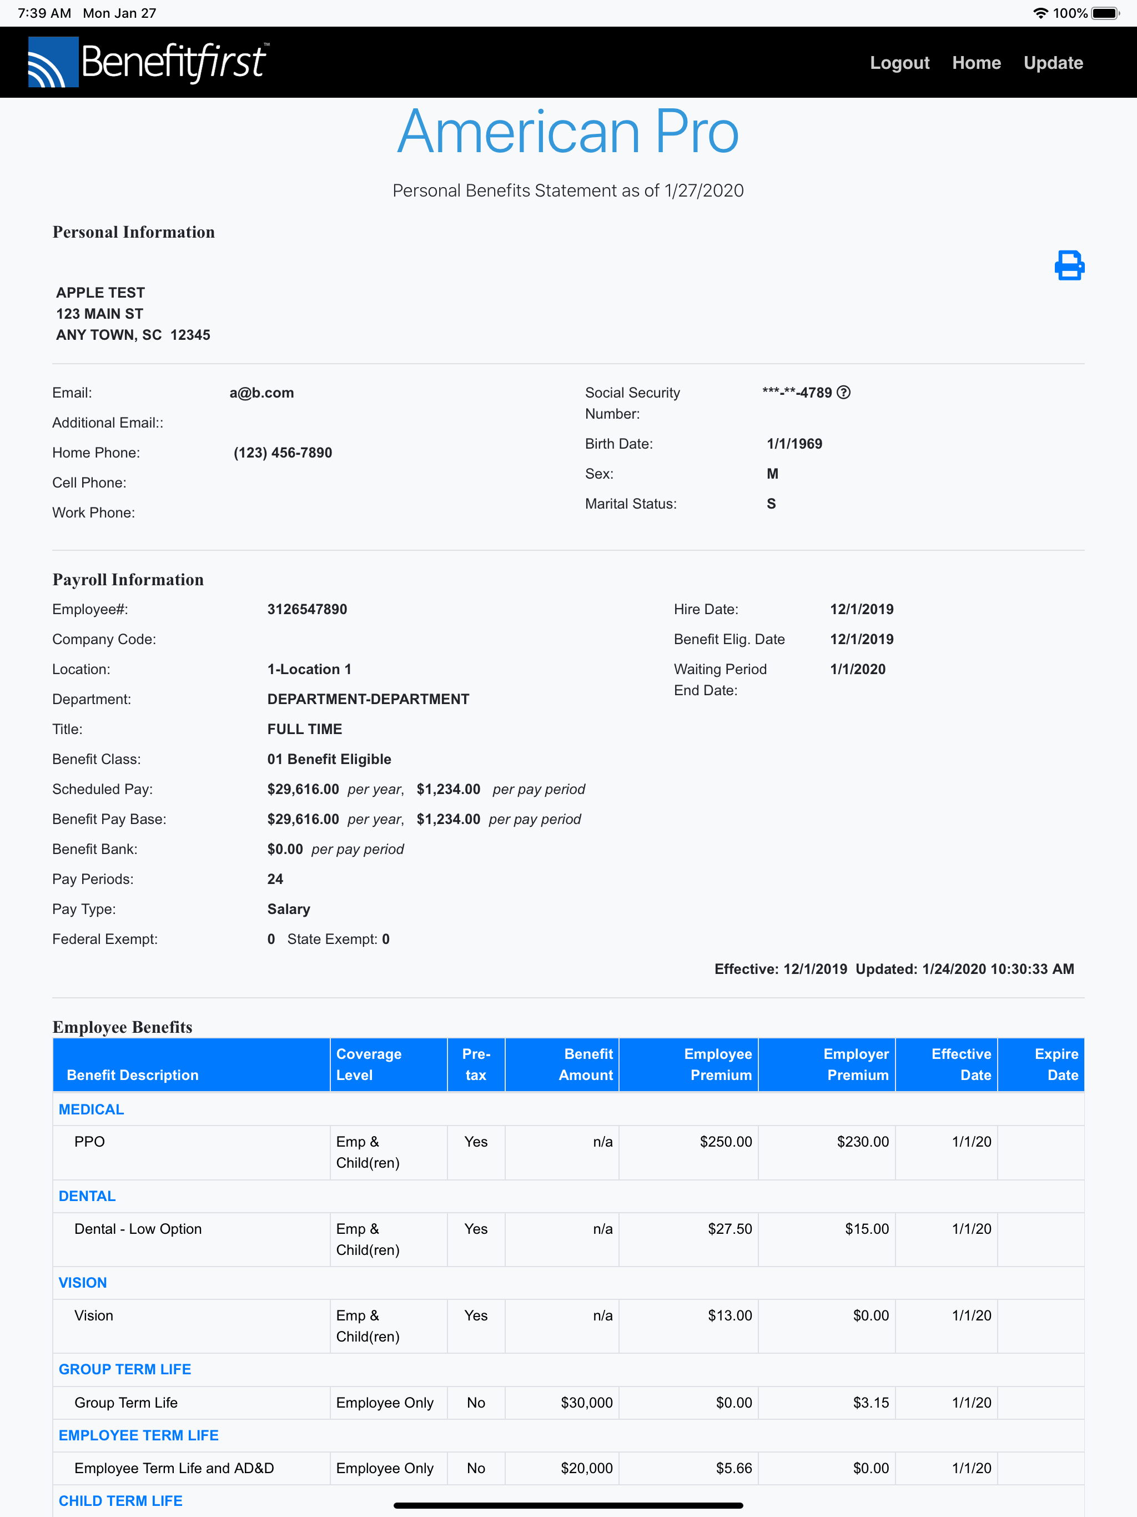Image resolution: width=1137 pixels, height=1517 pixels.
Task: Click the $20,000 benefit amount
Action: pos(586,1468)
